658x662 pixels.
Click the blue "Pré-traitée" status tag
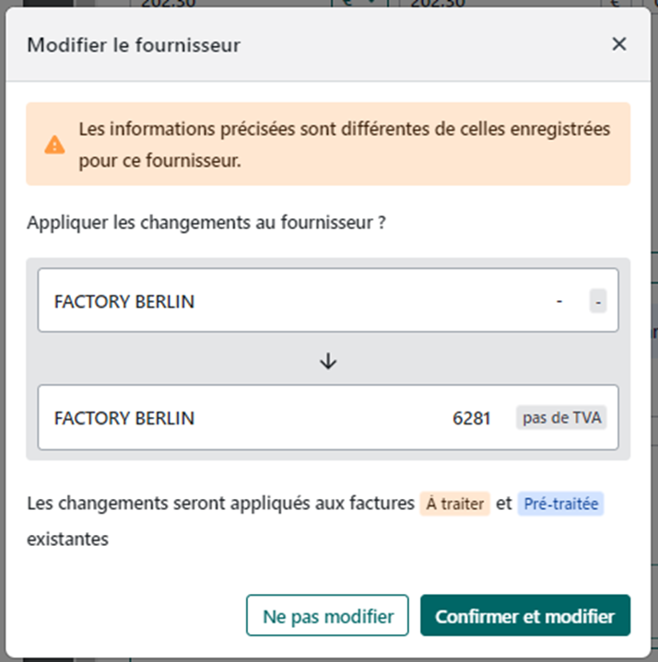coord(562,505)
